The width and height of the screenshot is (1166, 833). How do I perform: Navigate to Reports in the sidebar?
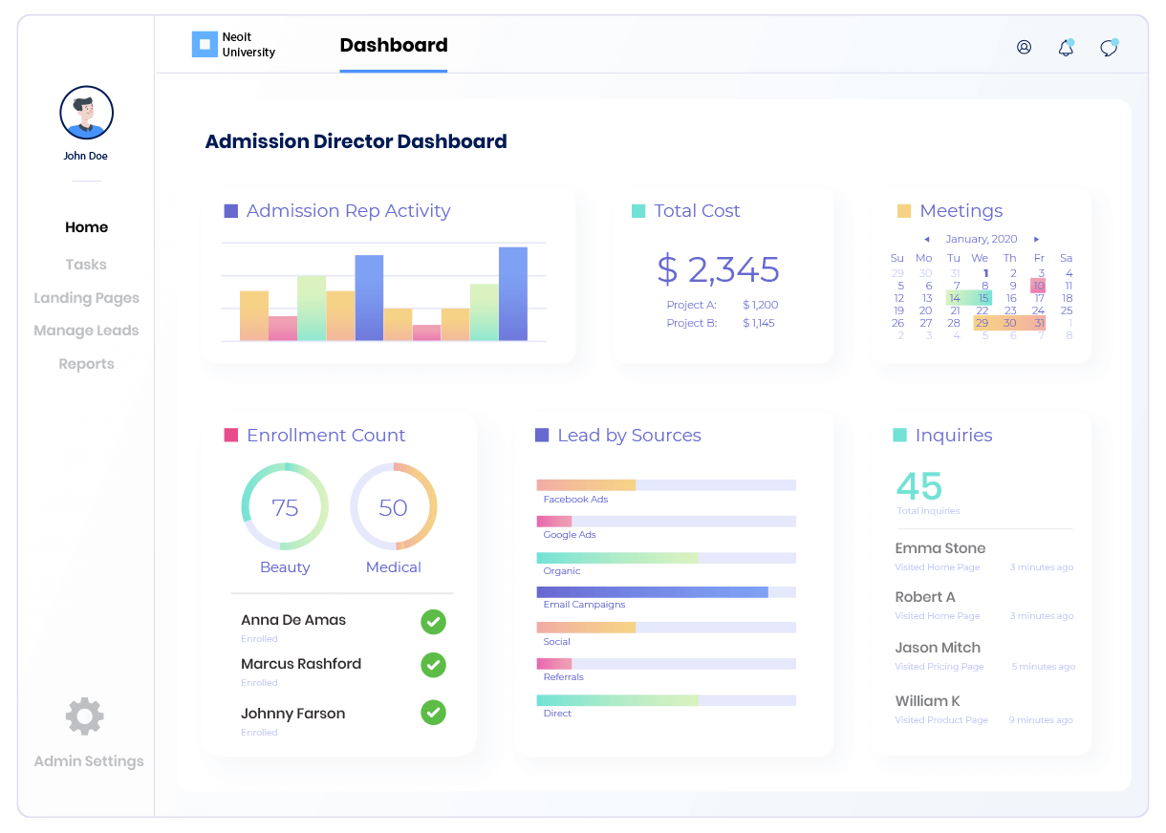point(86,364)
